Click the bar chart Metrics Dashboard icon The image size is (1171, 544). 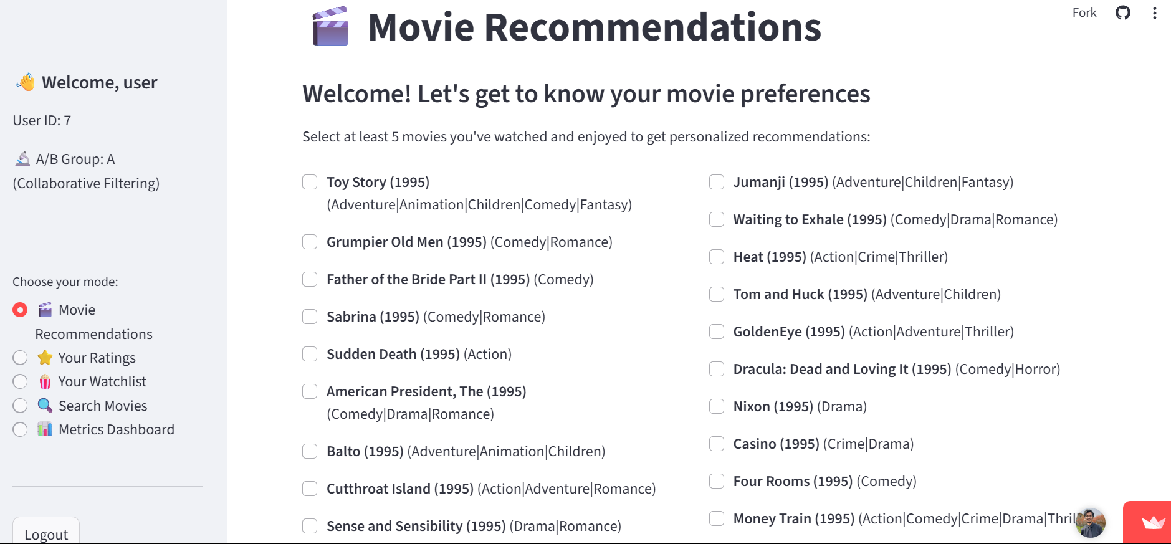coord(45,429)
